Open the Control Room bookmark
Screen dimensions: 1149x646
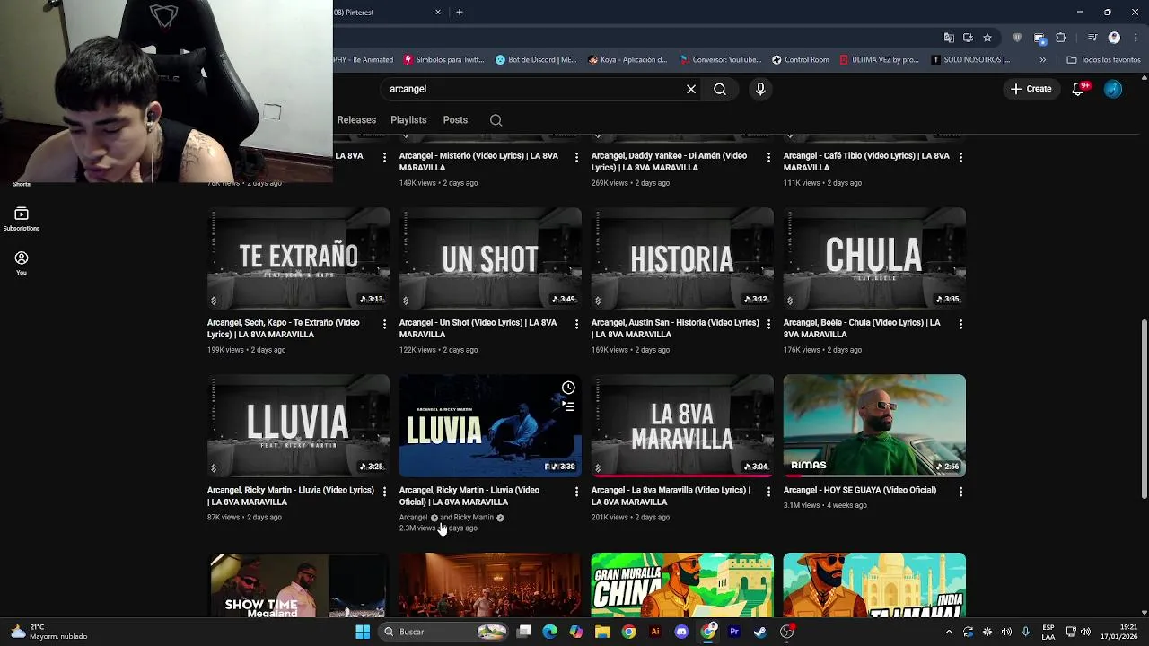pos(801,60)
